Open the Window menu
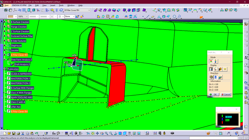Screen dimensions: 249x140 (x=71, y=5)
